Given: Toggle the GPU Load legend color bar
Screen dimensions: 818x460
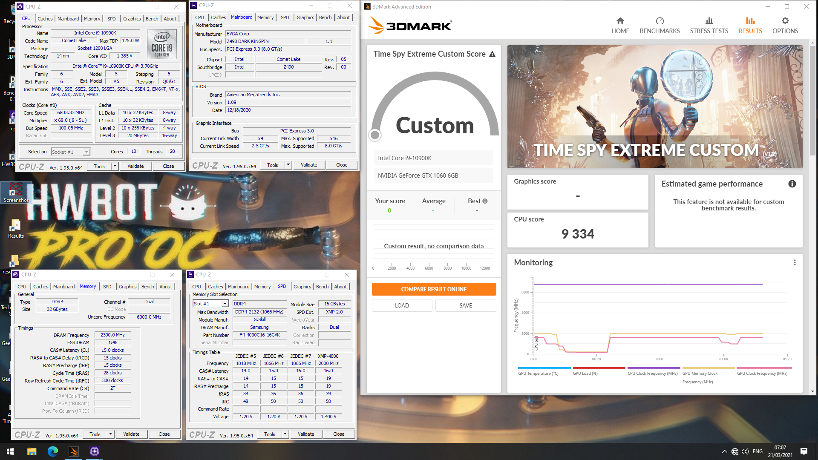Looking at the screenshot, I should click(599, 368).
